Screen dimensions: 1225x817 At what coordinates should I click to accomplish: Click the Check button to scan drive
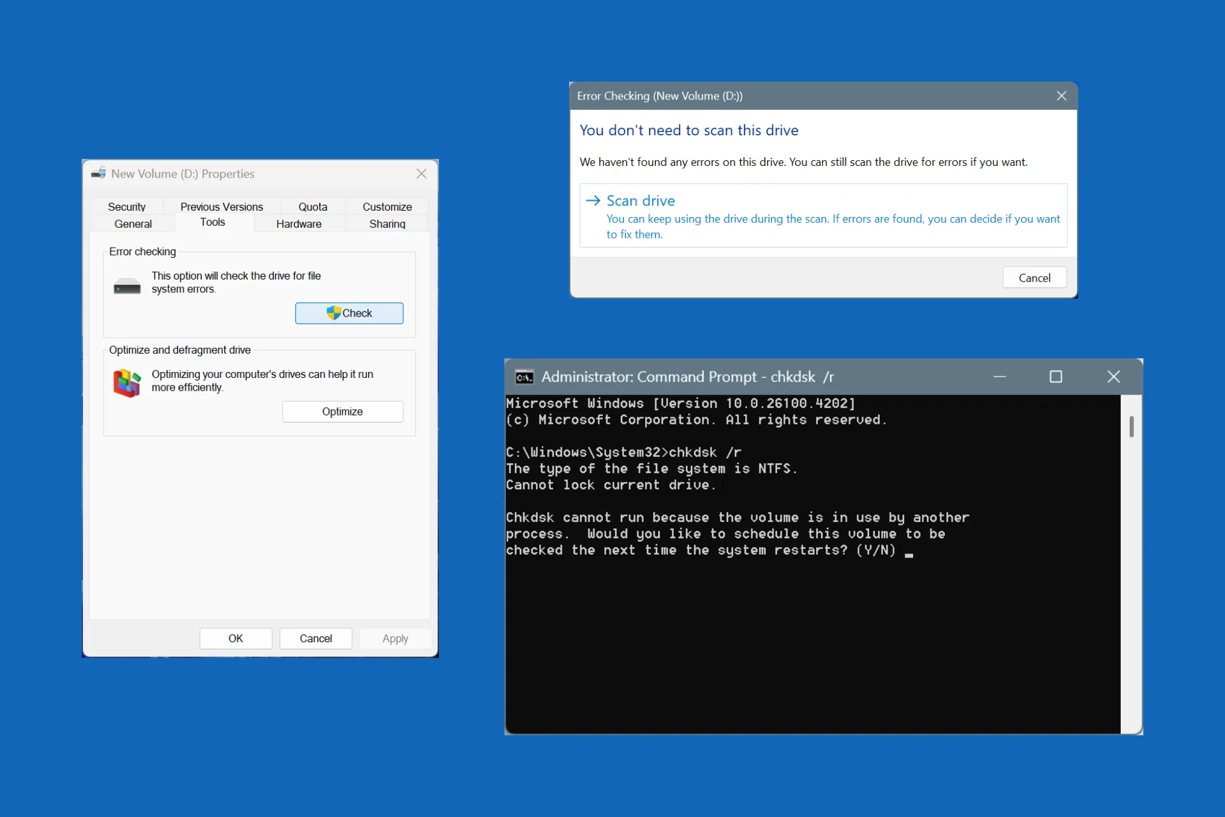(349, 313)
